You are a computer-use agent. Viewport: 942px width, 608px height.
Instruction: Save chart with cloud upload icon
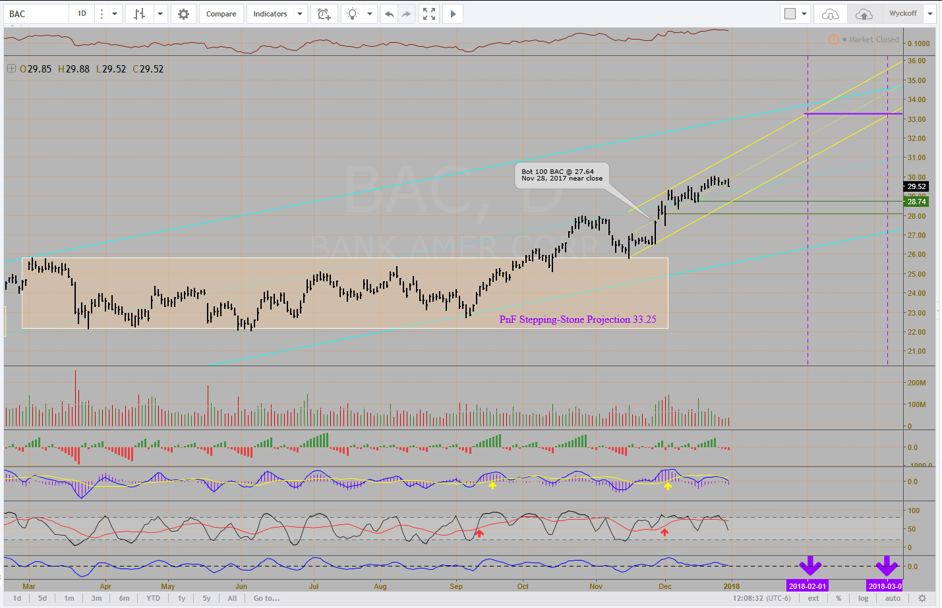pyautogui.click(x=864, y=14)
